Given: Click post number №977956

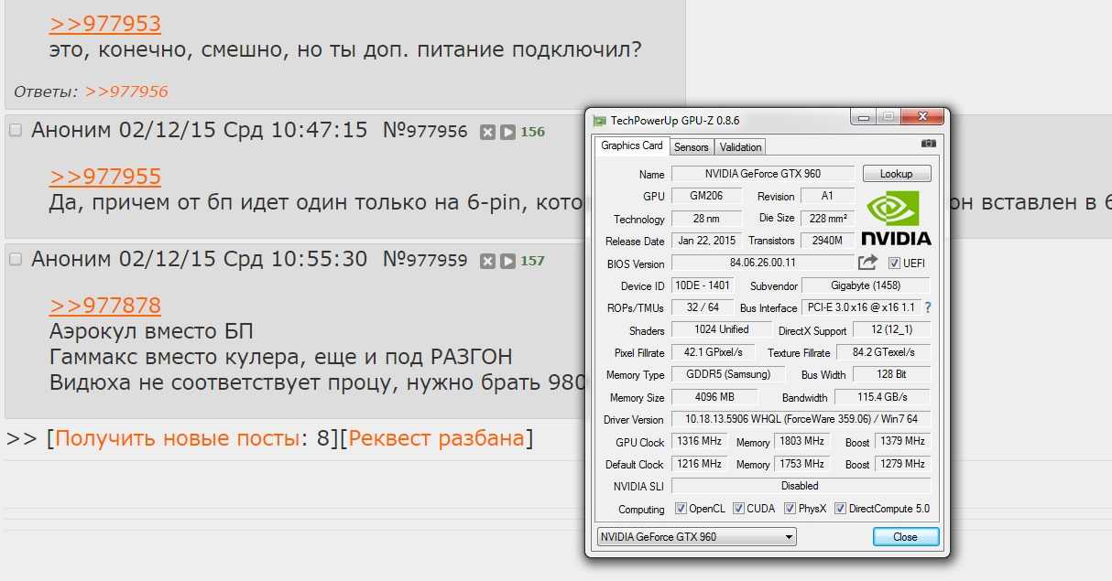Looking at the screenshot, I should pyautogui.click(x=425, y=131).
